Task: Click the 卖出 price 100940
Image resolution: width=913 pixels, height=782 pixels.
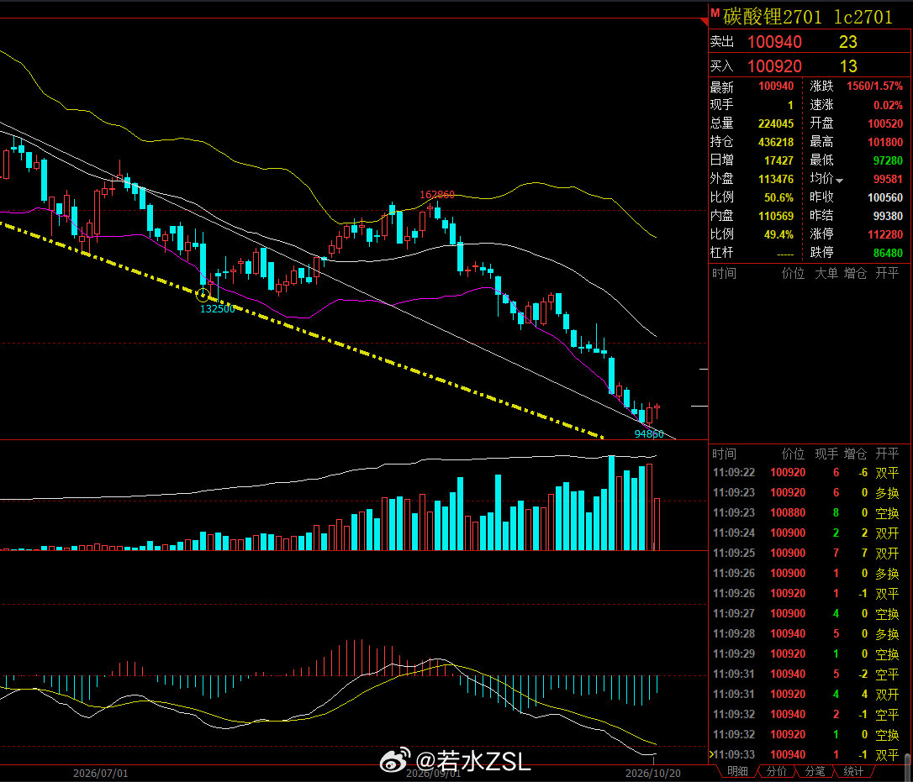Action: click(x=774, y=42)
